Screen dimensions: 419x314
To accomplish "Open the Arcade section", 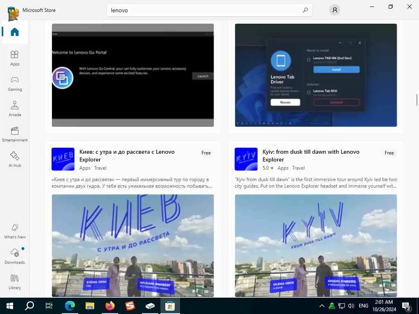I will pyautogui.click(x=15, y=109).
